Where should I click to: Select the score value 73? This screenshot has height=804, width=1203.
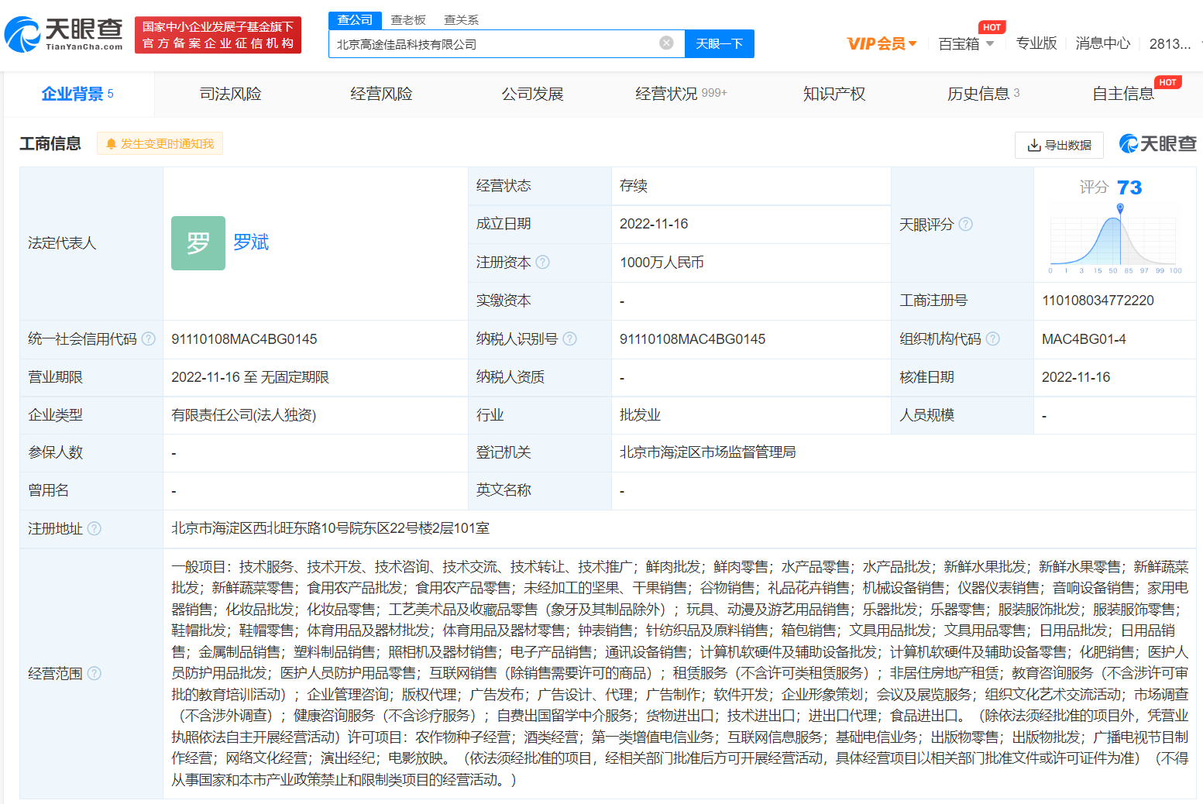[x=1129, y=187]
